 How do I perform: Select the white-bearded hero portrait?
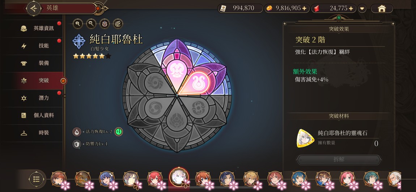point(395,179)
